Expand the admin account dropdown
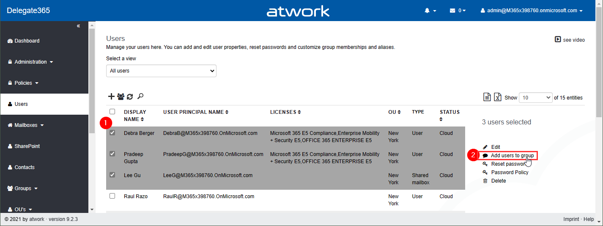This screenshot has width=603, height=226. pyautogui.click(x=532, y=11)
